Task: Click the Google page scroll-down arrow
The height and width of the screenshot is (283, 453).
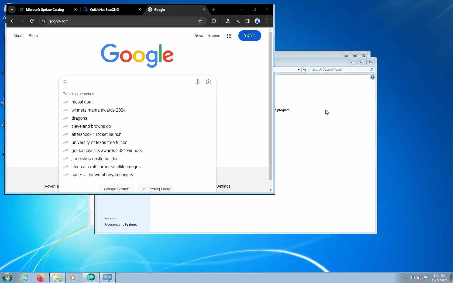Action: pos(270,190)
